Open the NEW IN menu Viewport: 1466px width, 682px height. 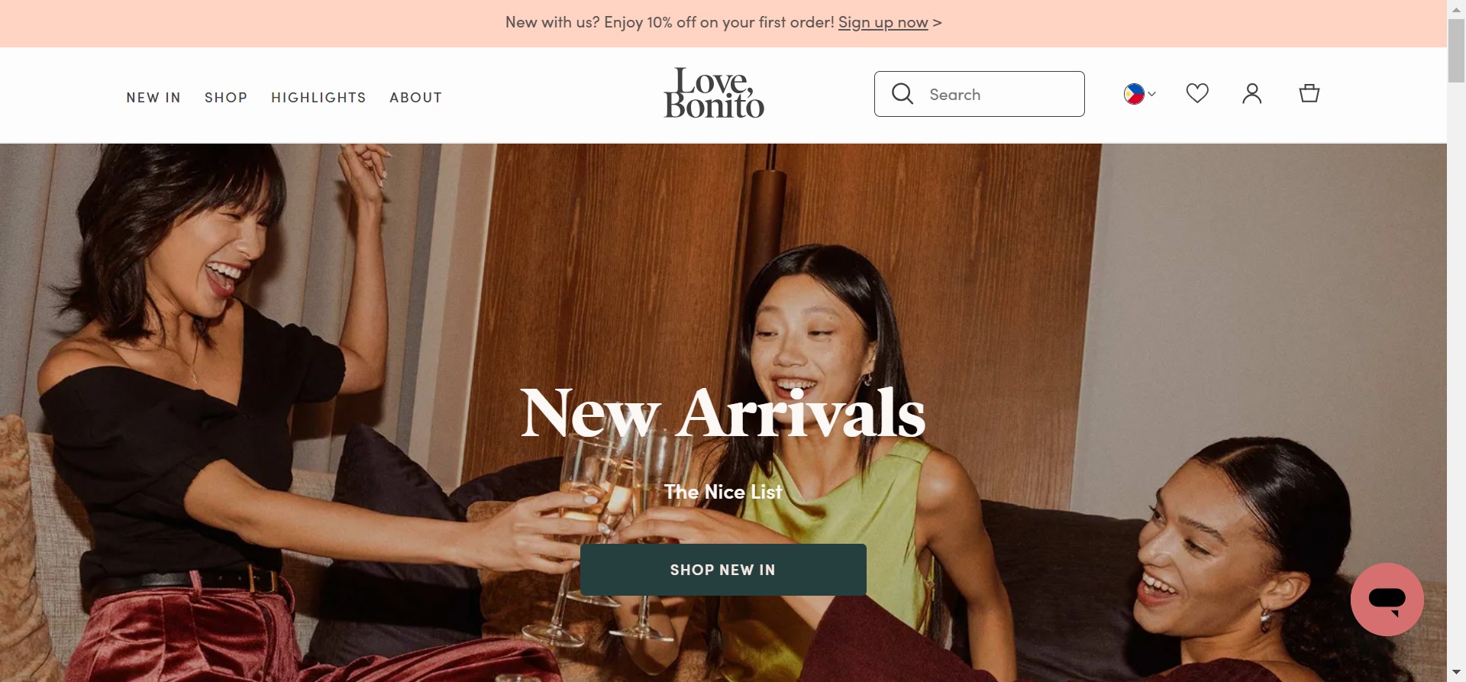[153, 98]
